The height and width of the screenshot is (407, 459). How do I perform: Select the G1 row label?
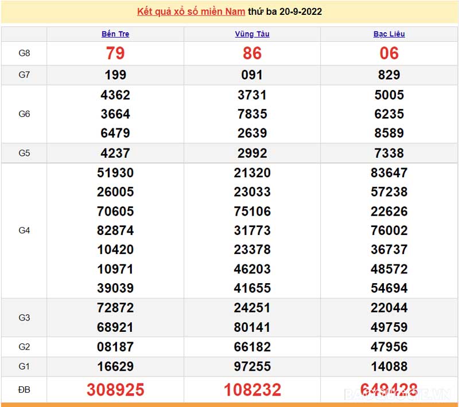tap(24, 366)
